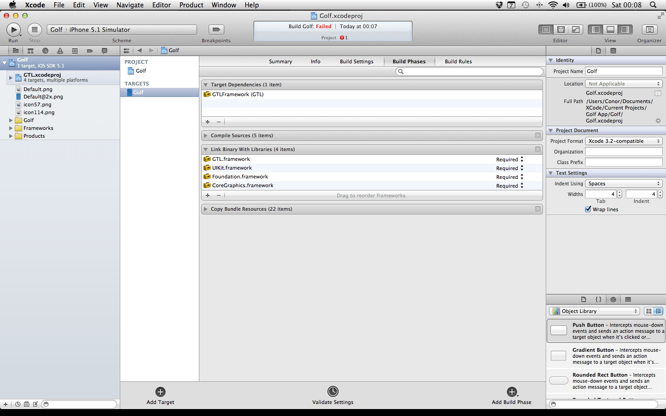Screen dimensions: 666x416
Task: Show the File inspector
Action: coord(598,51)
